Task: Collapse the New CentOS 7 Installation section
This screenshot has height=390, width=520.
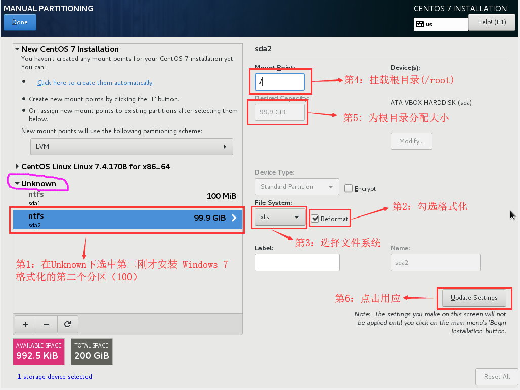Action: (x=17, y=49)
